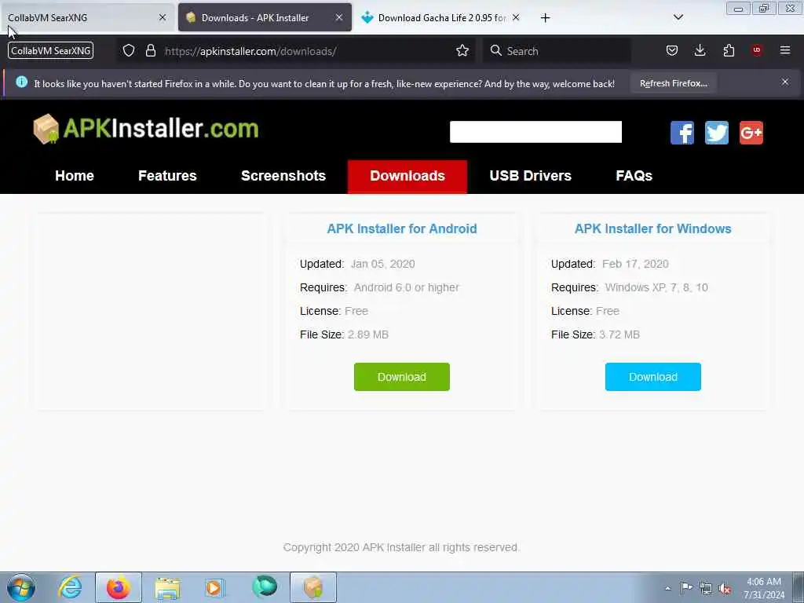Click the APKInstaller.com logo
The width and height of the screenshot is (804, 603).
click(146, 129)
